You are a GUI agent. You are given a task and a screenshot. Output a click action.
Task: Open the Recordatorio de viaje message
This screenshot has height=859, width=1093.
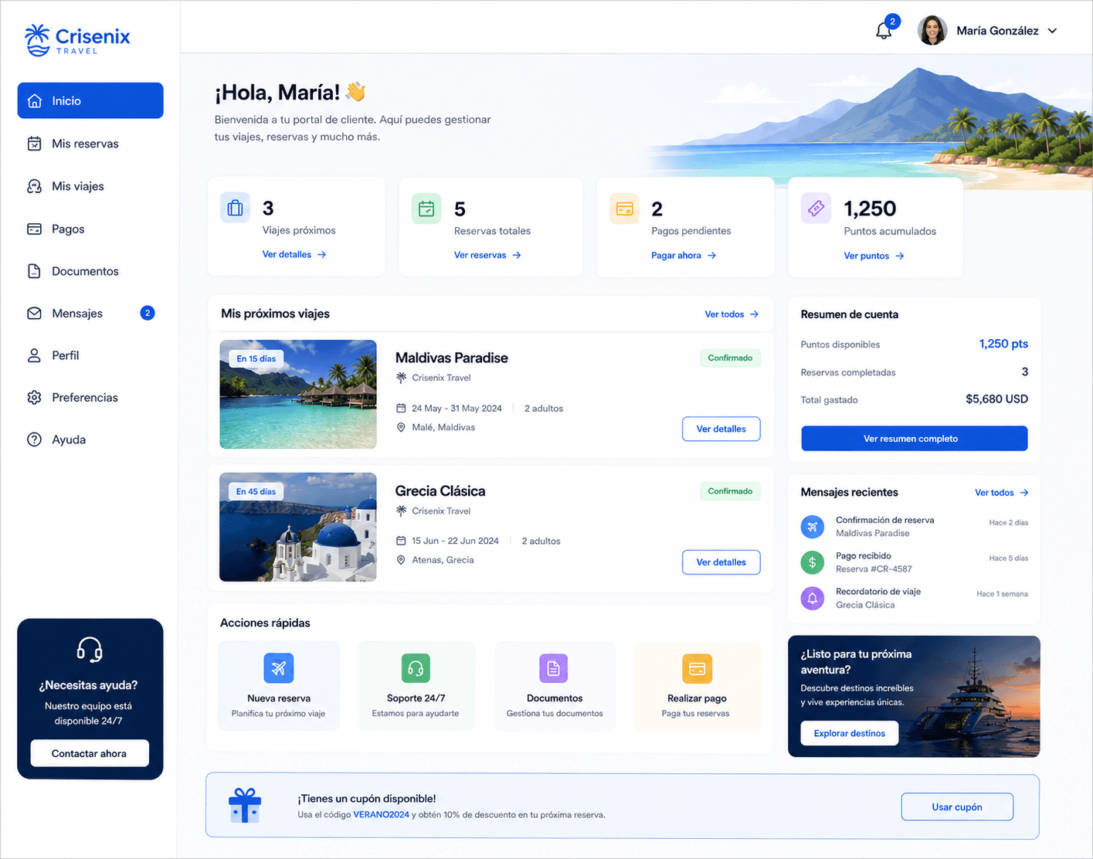coord(915,598)
